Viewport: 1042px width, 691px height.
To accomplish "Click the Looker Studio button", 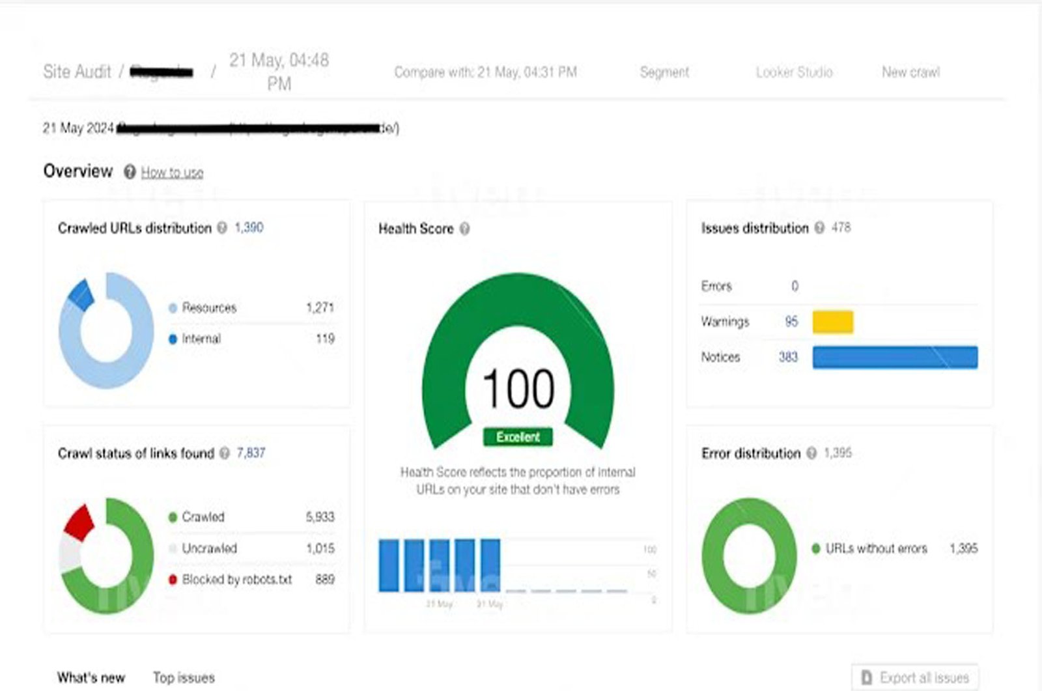I will pyautogui.click(x=794, y=72).
